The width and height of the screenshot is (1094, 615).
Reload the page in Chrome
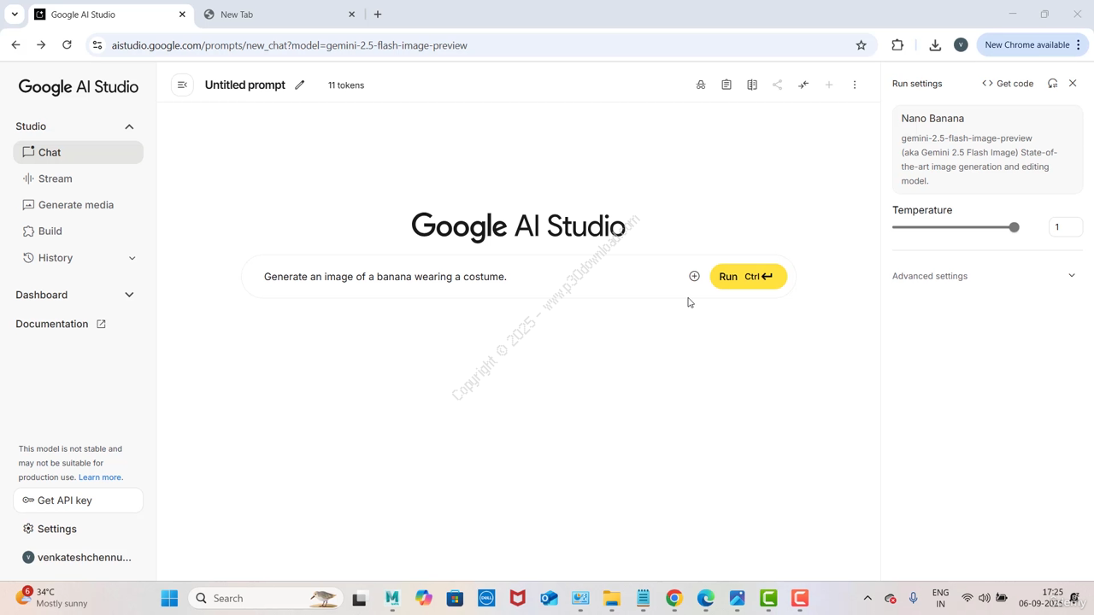pyautogui.click(x=67, y=45)
